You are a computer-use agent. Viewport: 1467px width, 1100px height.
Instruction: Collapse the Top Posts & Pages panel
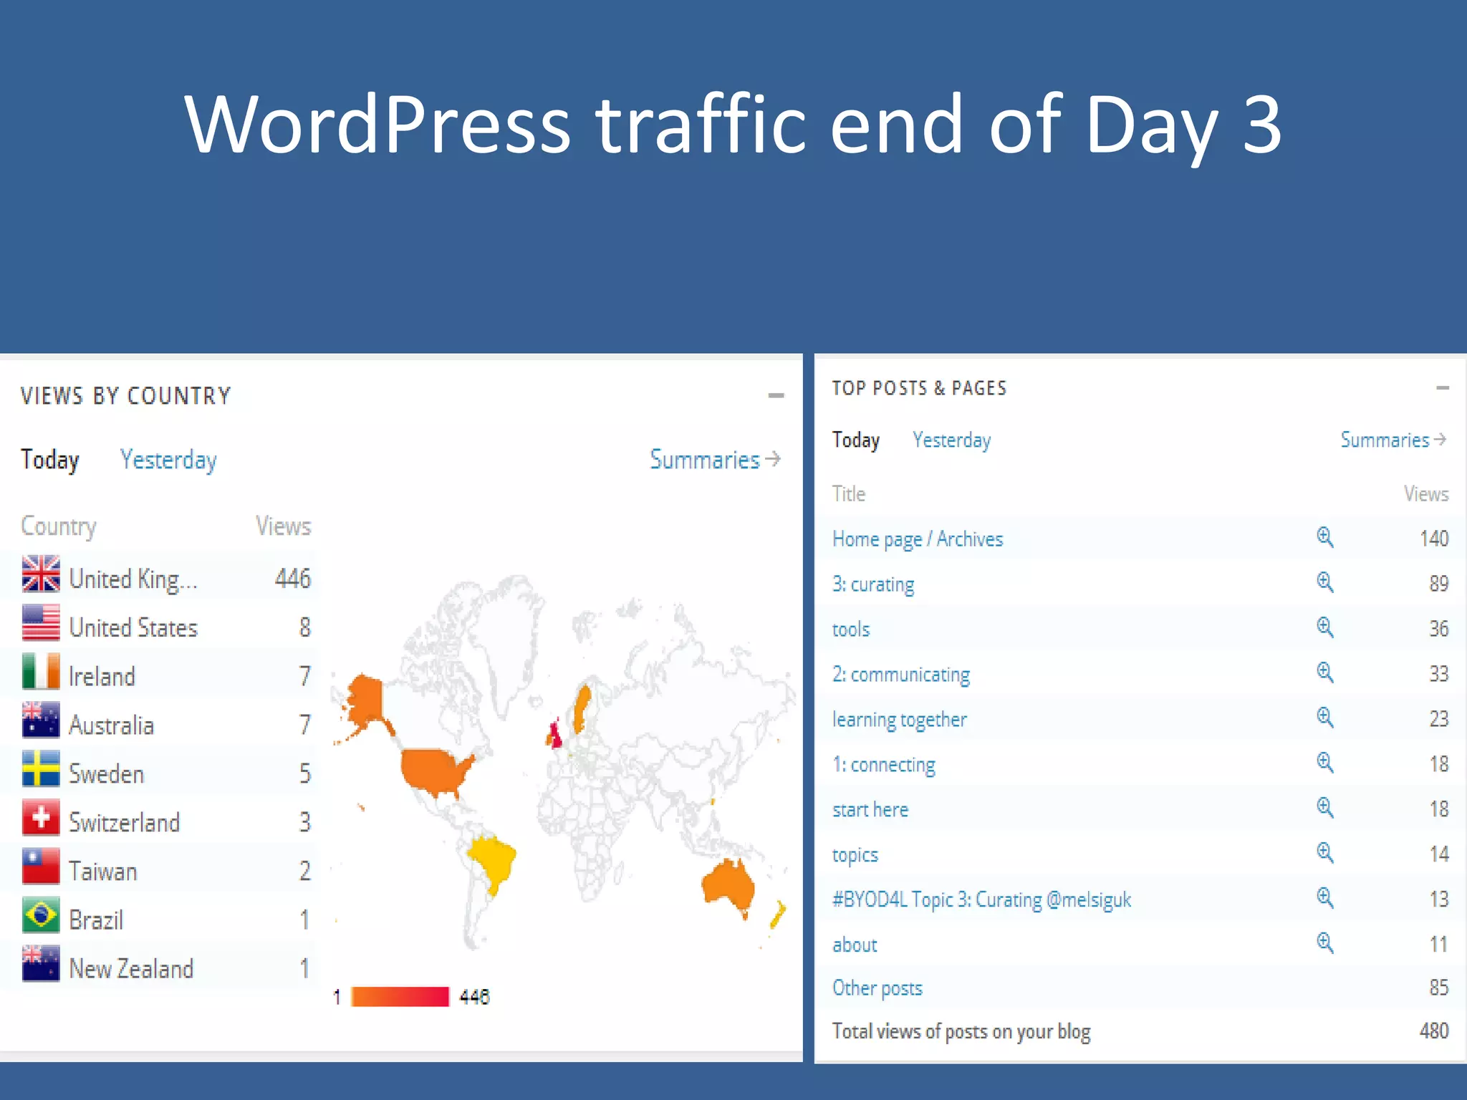click(x=1442, y=388)
